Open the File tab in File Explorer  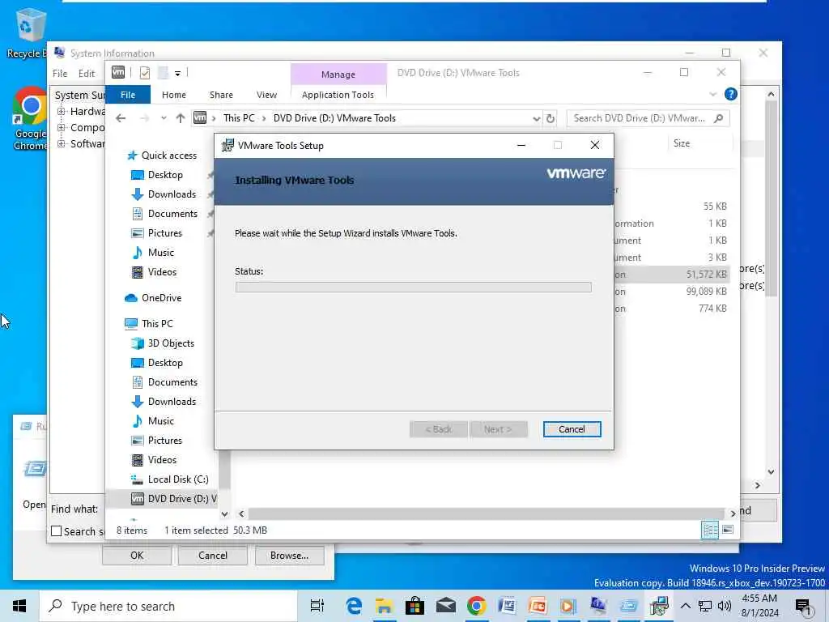[x=128, y=95]
